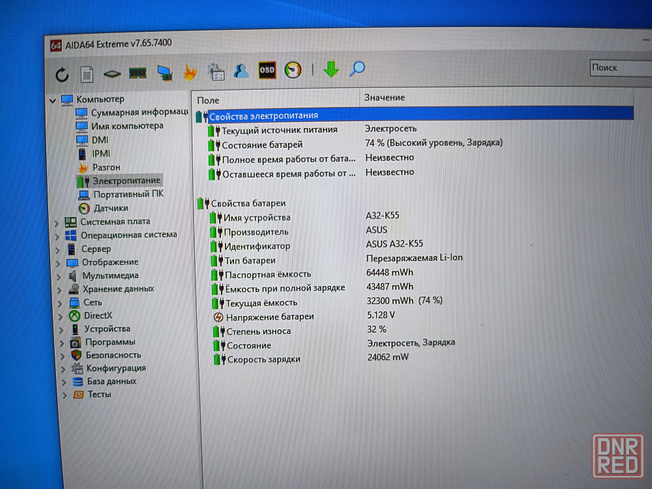The width and height of the screenshot is (652, 489).
Task: Expand the Сеть tree node
Action: pos(60,304)
